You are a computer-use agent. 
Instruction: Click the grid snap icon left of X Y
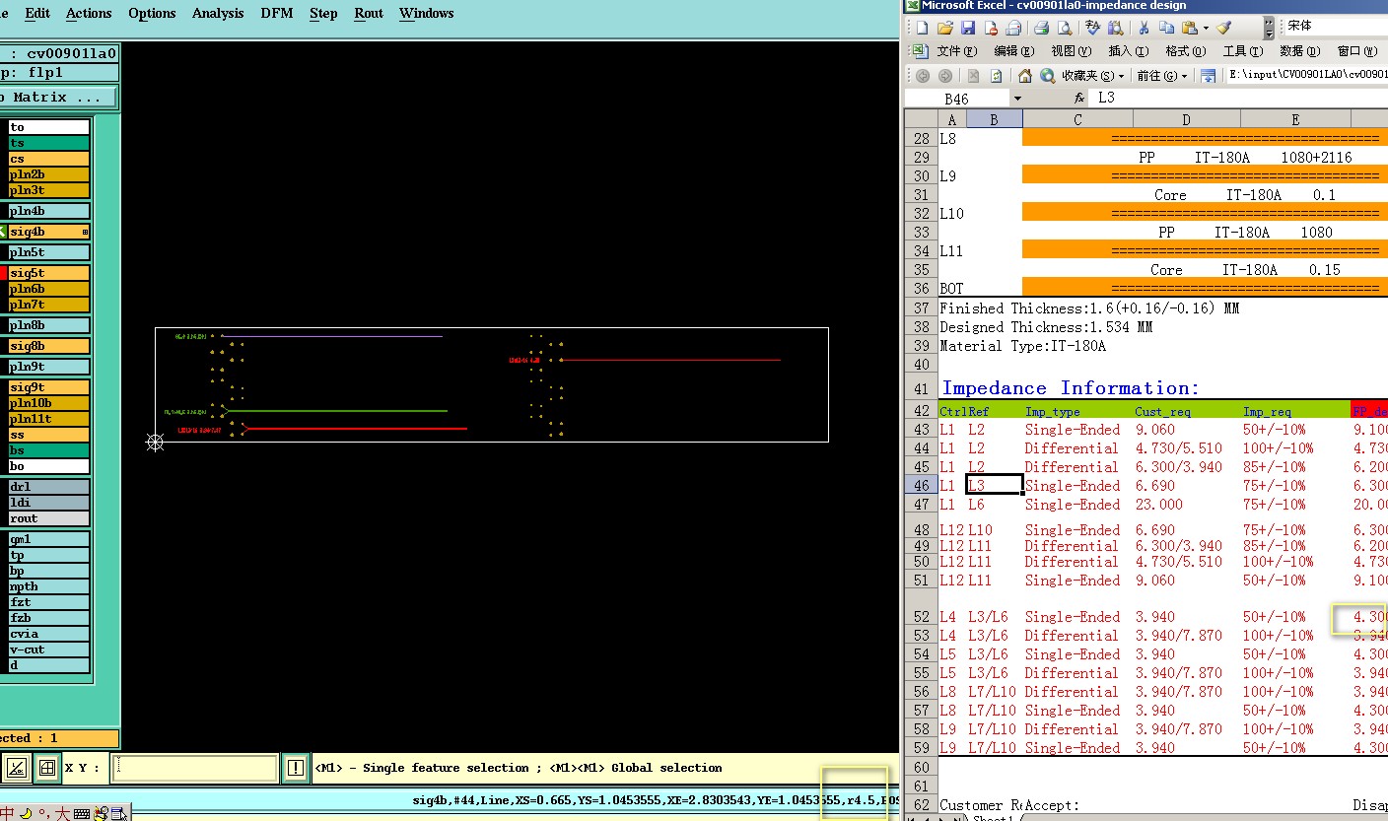45,768
